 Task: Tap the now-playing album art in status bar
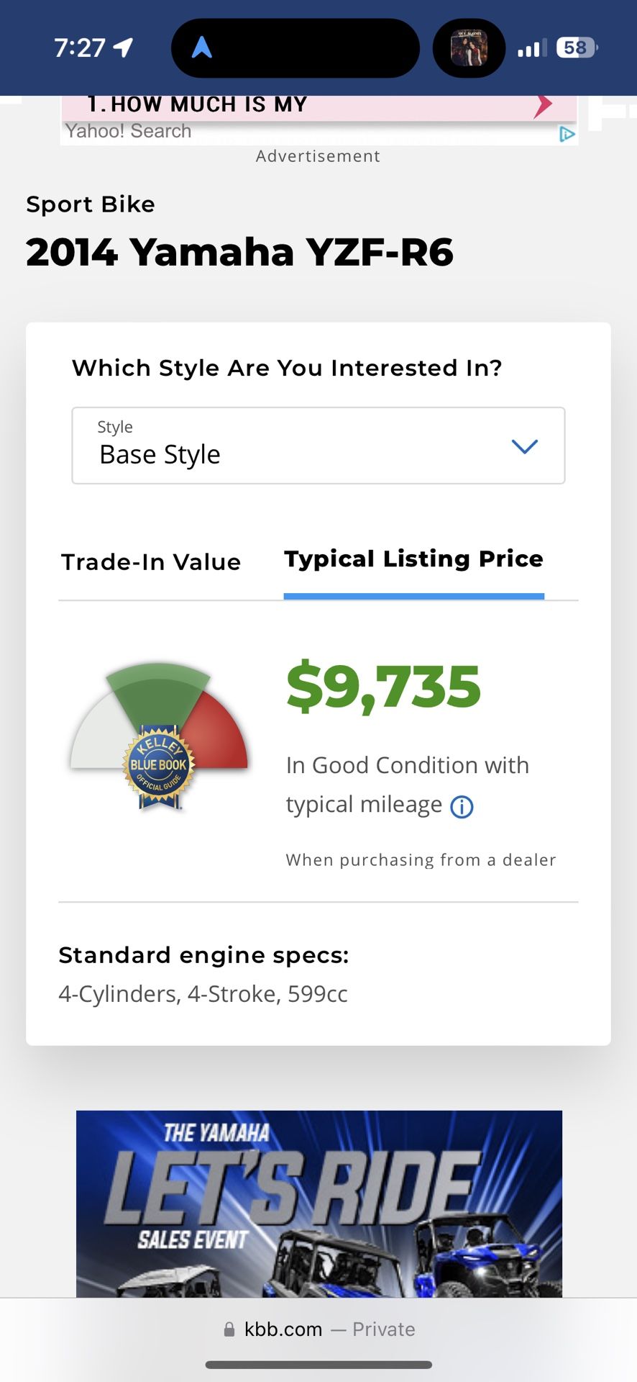(469, 48)
